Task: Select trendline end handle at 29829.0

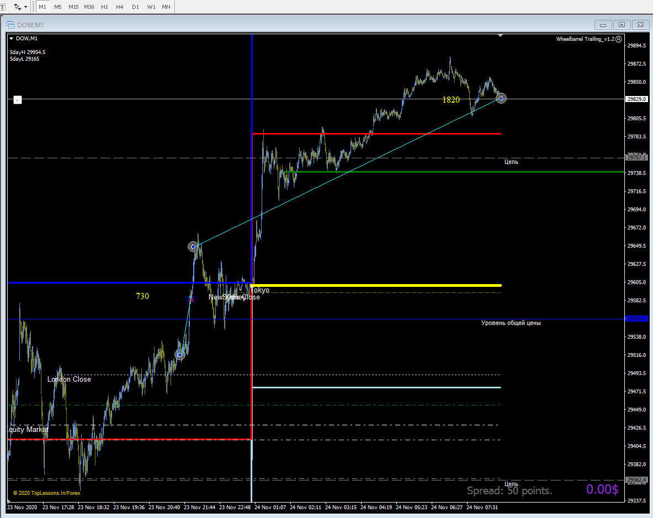Action: click(x=501, y=98)
